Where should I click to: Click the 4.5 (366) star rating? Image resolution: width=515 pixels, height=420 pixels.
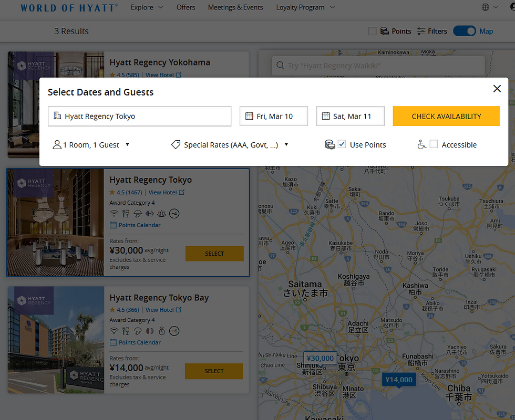[125, 310]
